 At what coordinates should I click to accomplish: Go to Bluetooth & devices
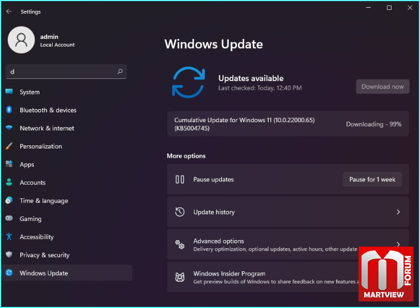(67, 110)
